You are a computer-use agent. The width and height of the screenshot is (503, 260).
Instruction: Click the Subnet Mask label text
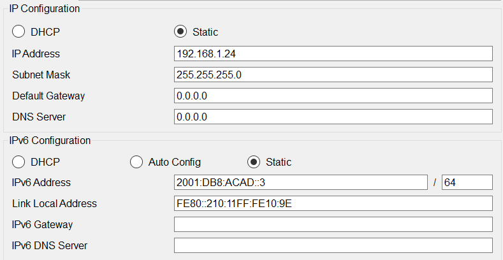tap(41, 75)
